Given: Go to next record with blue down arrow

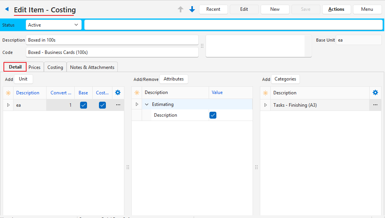Looking at the screenshot, I should coord(192,9).
